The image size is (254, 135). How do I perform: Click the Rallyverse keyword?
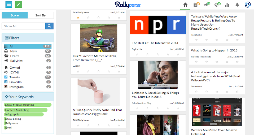coord(11,123)
